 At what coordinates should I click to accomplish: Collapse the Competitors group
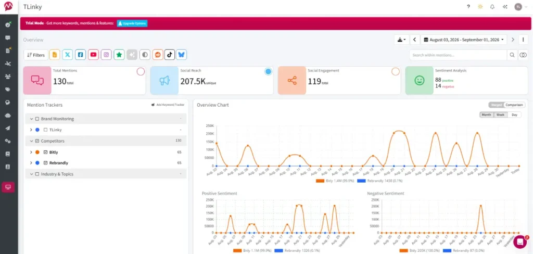(x=31, y=141)
